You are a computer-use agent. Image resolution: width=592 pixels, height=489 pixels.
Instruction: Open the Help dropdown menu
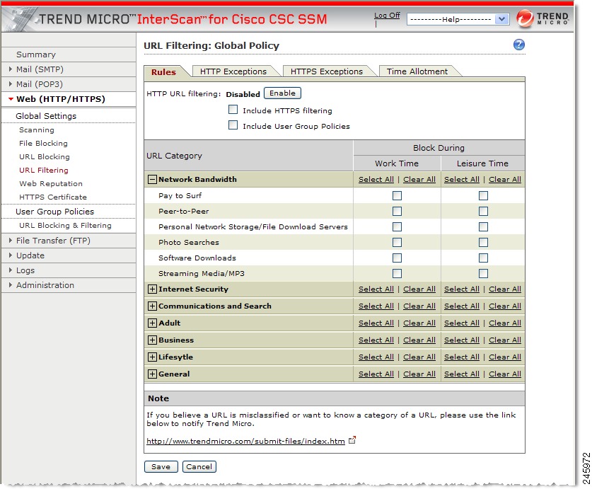458,19
